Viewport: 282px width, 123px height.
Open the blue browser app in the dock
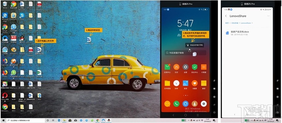click(x=186, y=104)
